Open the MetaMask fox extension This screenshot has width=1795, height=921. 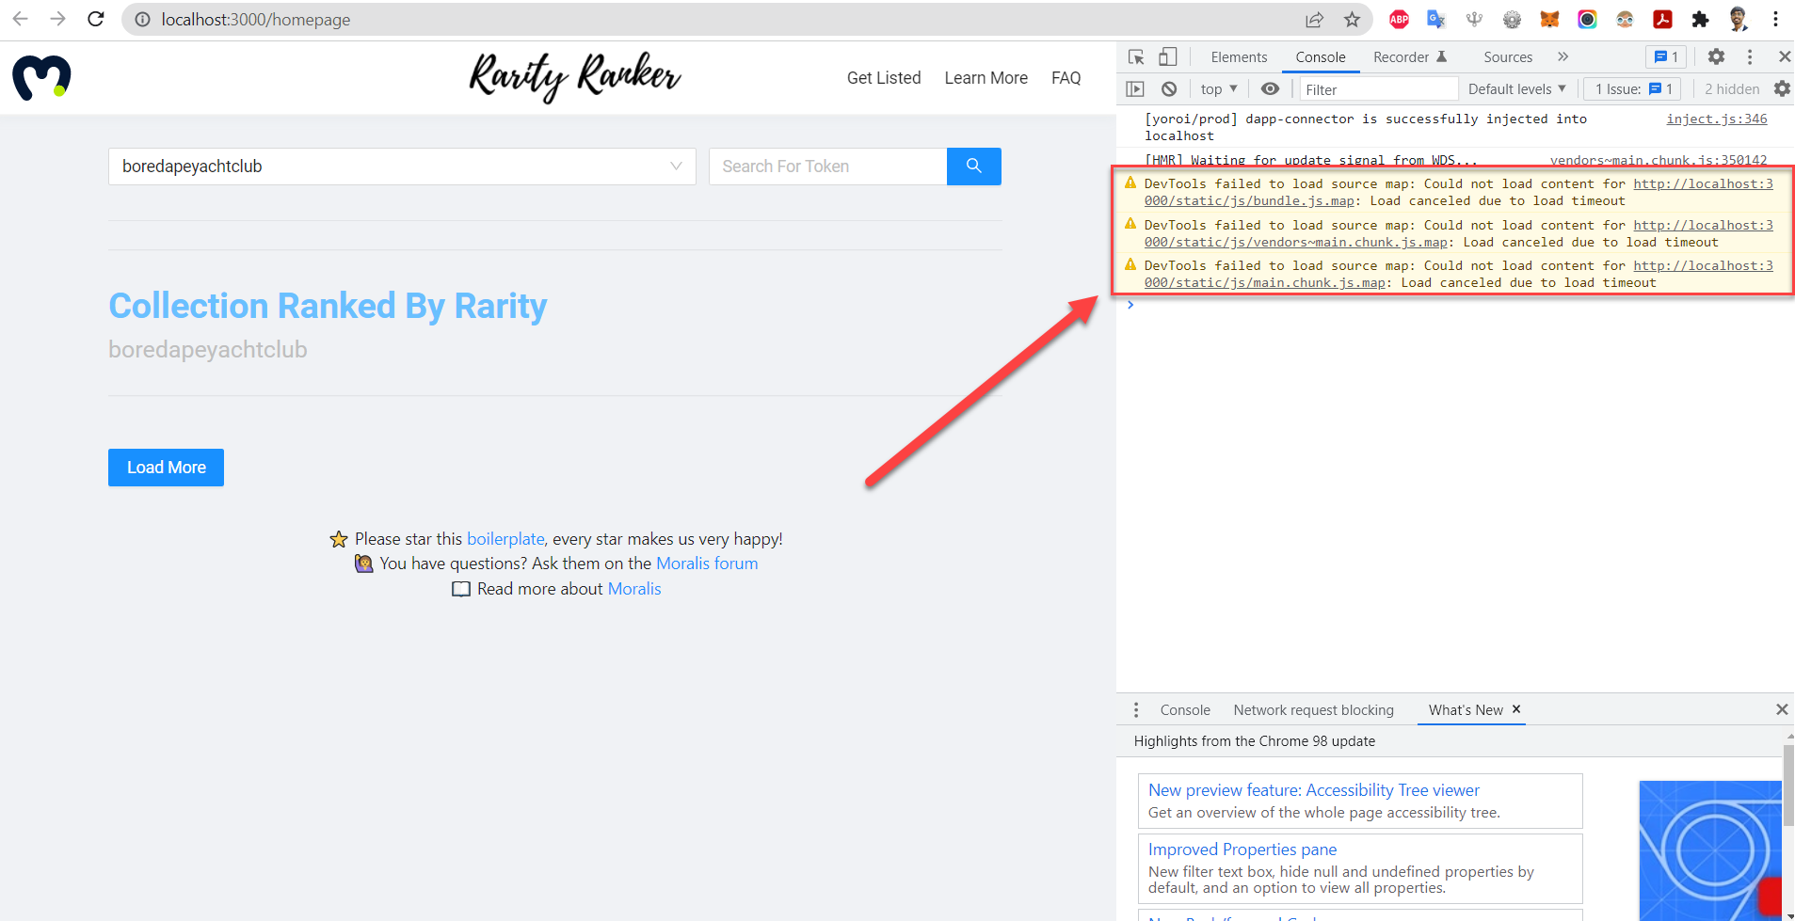pyautogui.click(x=1549, y=19)
